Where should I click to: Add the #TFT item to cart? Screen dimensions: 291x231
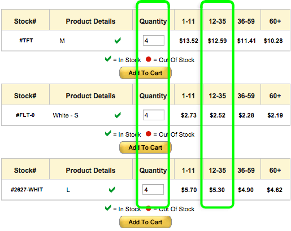click(145, 73)
